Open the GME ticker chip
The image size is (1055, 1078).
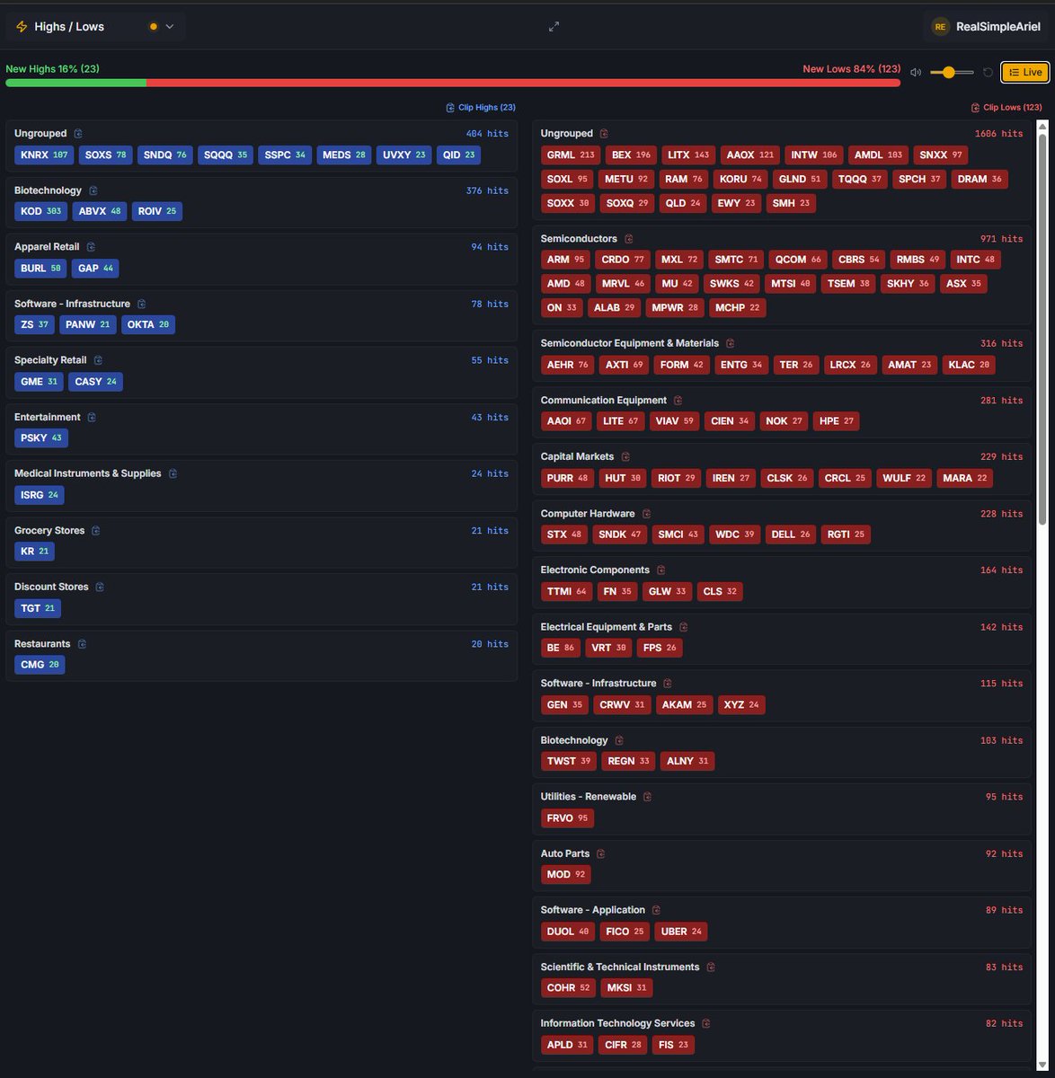[39, 382]
